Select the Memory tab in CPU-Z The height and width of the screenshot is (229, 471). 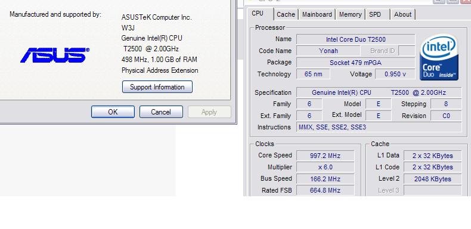coord(350,14)
